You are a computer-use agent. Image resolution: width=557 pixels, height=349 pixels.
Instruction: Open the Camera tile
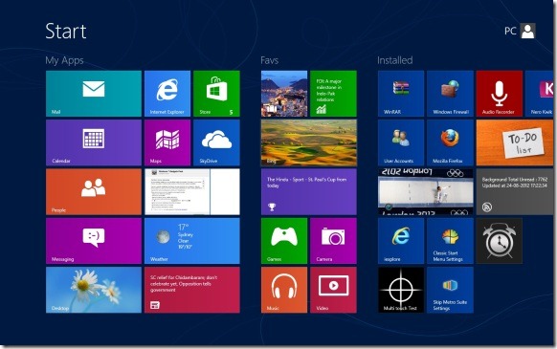[333, 241]
